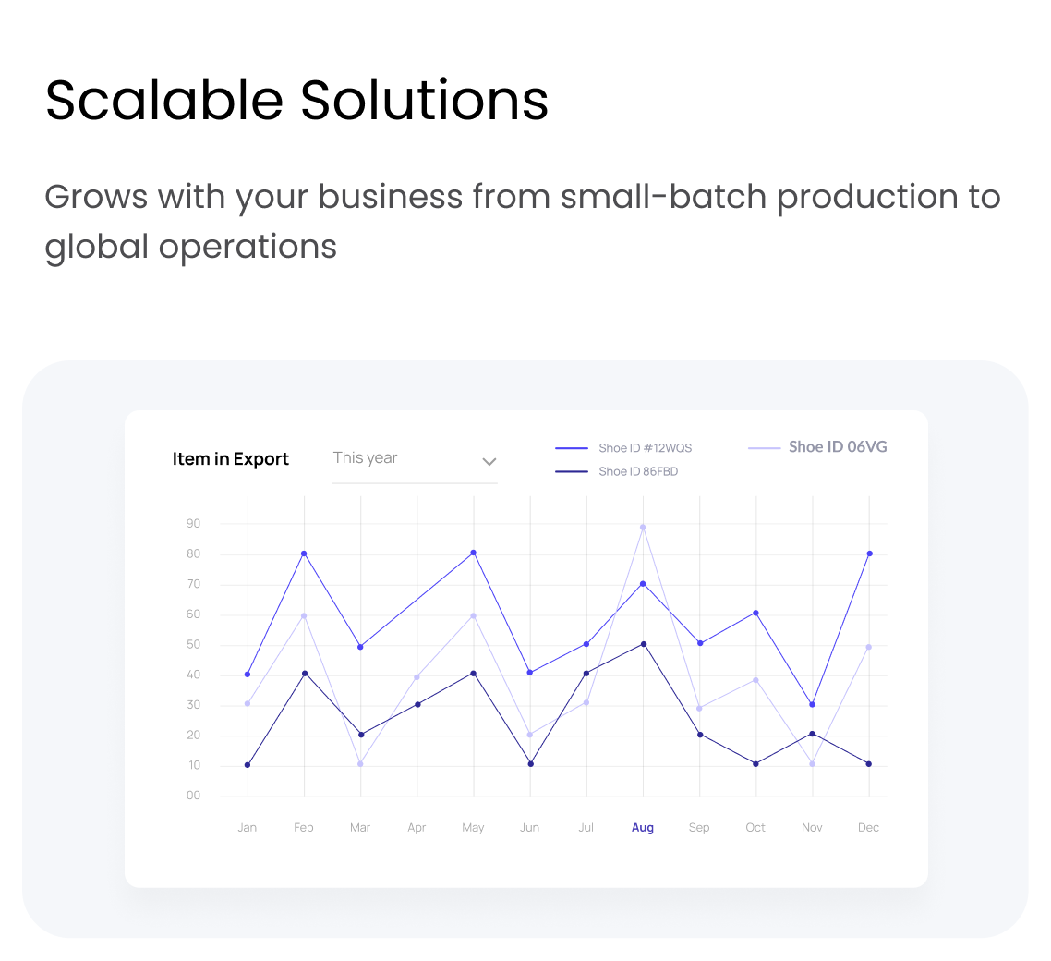Click the Dec month label

point(868,828)
